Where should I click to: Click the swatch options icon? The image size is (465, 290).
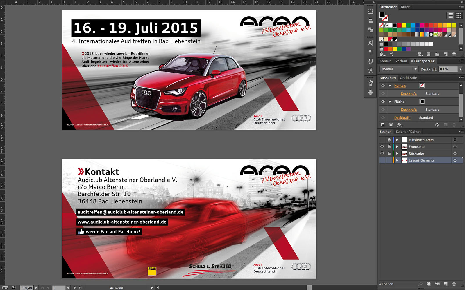pos(429,54)
